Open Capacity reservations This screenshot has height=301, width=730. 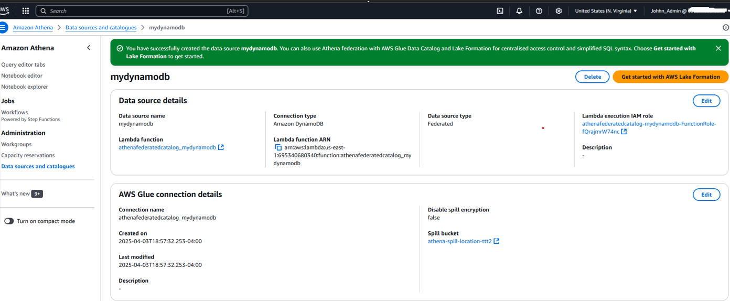pyautogui.click(x=28, y=155)
